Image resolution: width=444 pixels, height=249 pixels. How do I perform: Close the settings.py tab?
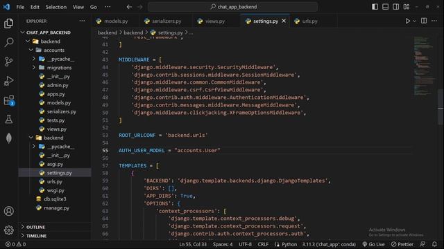pos(284,21)
